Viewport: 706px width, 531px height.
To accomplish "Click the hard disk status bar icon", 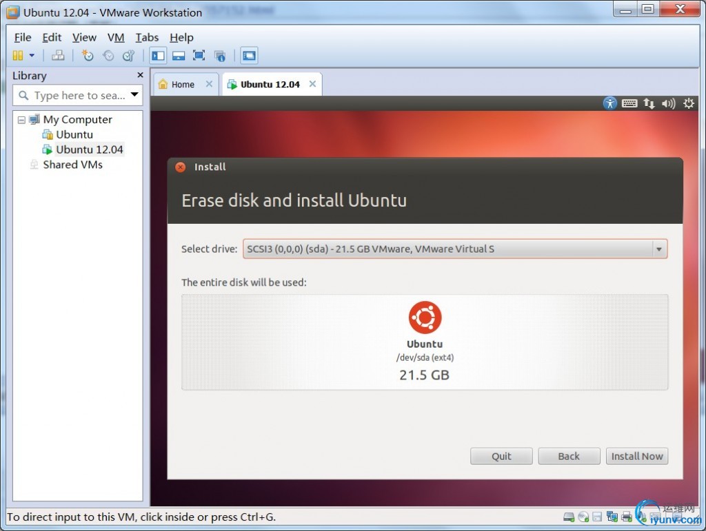I will 569,517.
